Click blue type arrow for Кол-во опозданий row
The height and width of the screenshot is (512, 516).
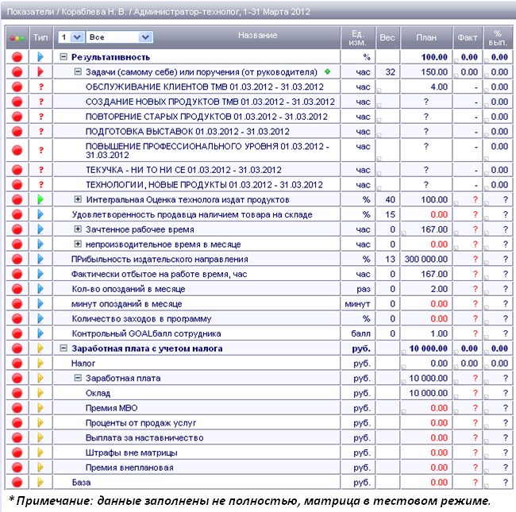click(40, 289)
